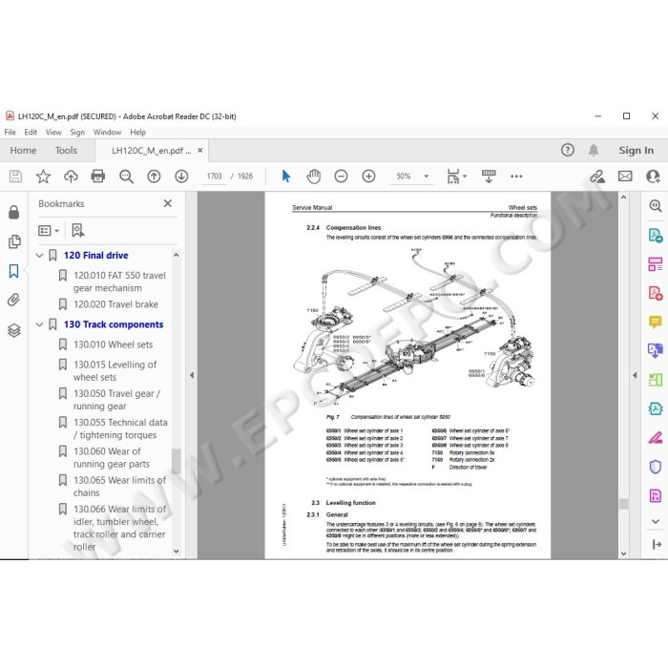Collapse the left navigation pane arrow
Image resolution: width=668 pixels, height=668 pixels.
(192, 375)
